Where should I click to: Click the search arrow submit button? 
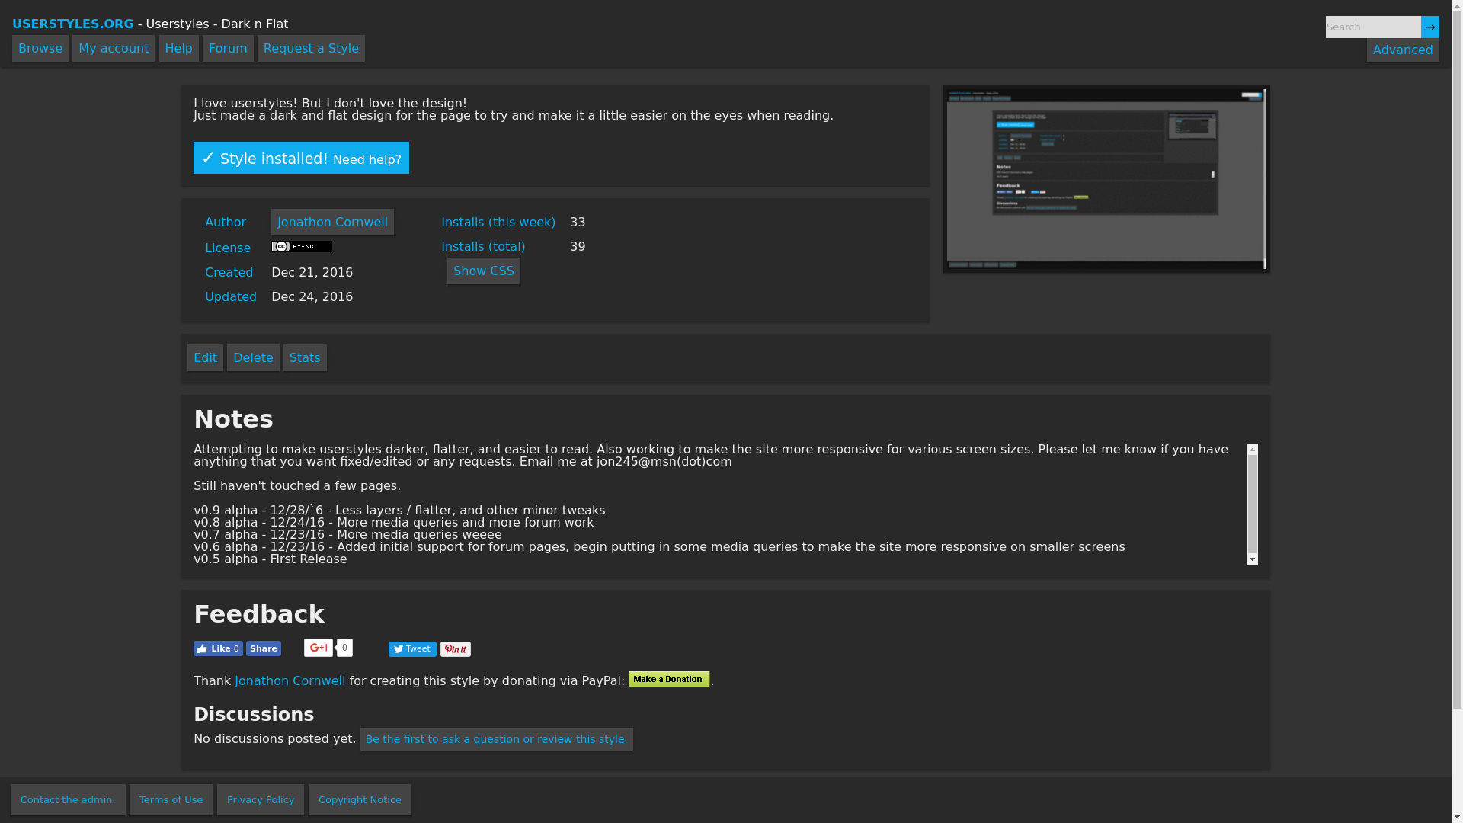[1429, 27]
